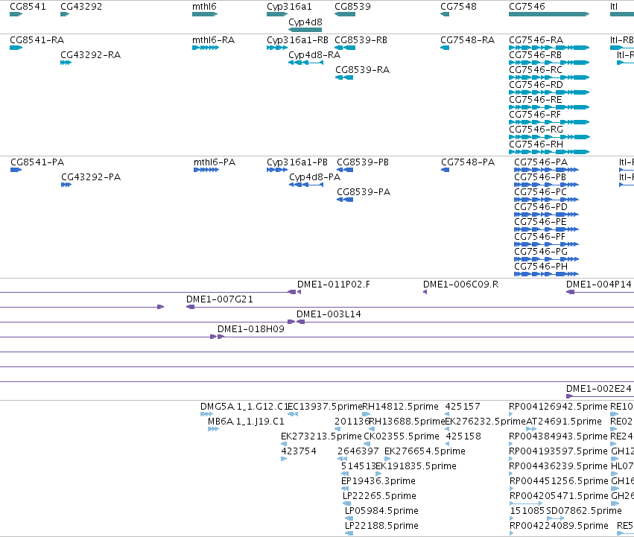The image size is (634, 537).
Task: Click the LP22265.5prime EST glyph
Action: pyautogui.click(x=347, y=503)
